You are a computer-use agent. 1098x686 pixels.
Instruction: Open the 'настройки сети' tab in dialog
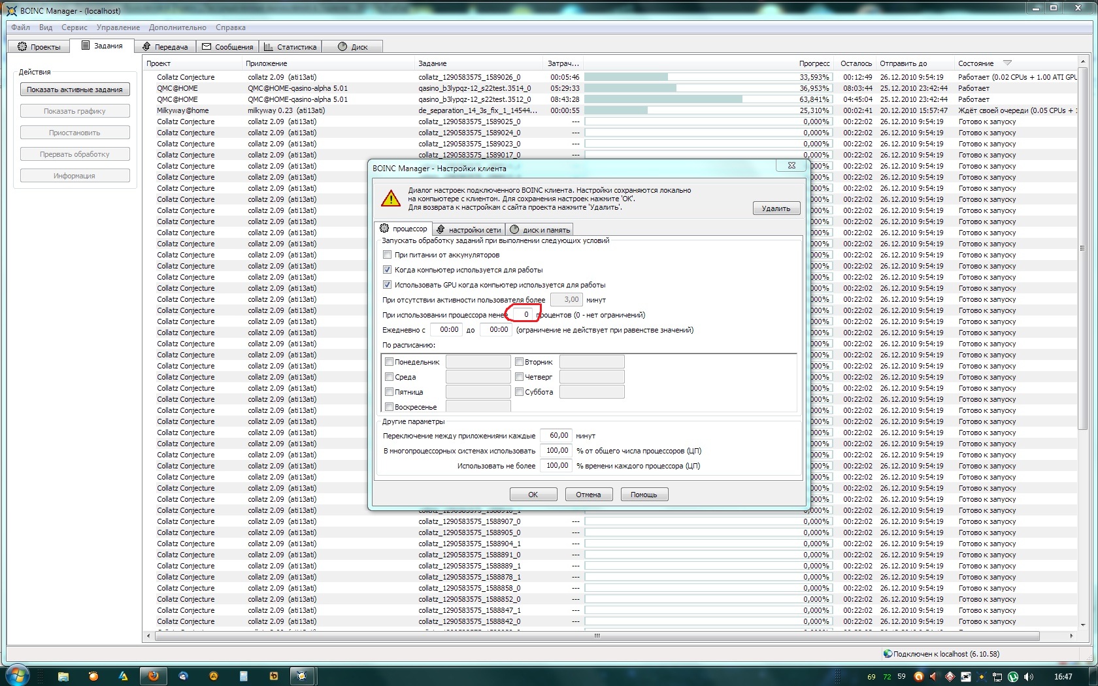(469, 229)
